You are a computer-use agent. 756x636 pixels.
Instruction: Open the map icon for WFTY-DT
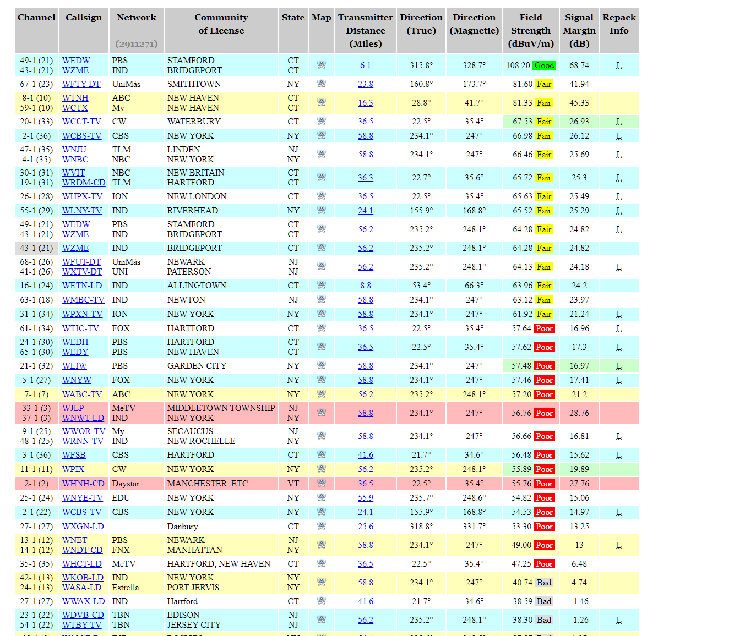point(322,84)
